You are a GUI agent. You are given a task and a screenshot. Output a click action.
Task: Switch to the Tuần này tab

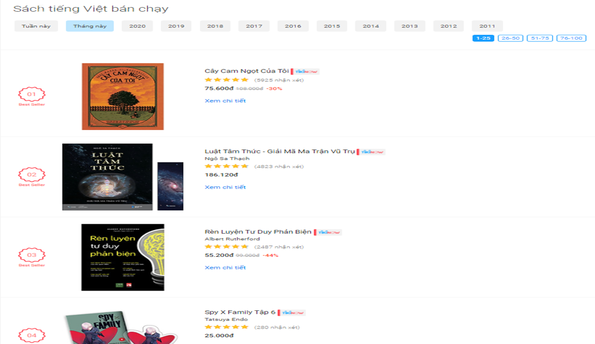click(36, 26)
